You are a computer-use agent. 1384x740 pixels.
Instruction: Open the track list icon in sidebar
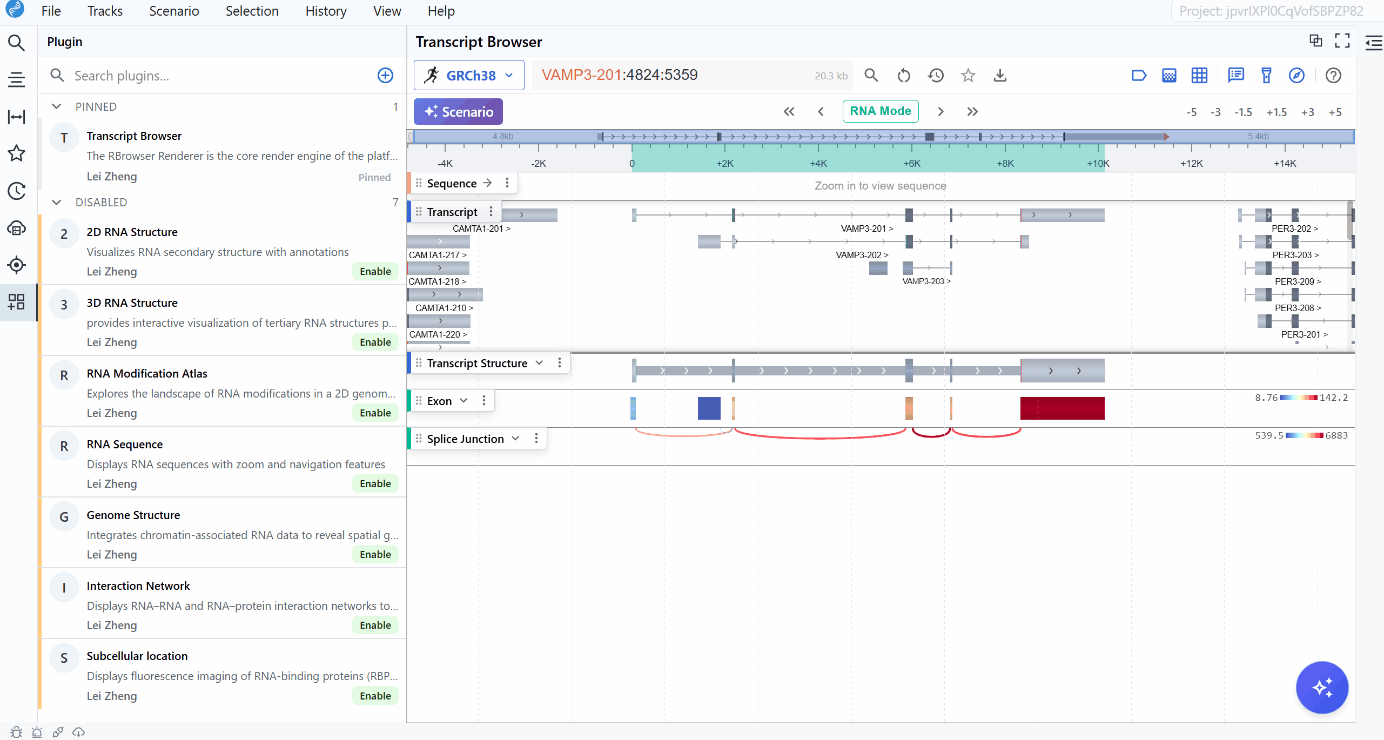[16, 79]
